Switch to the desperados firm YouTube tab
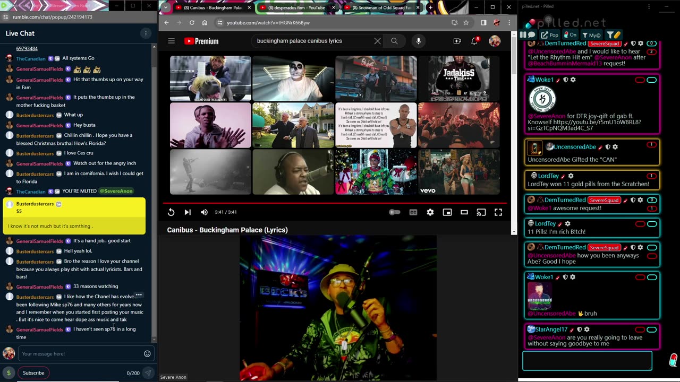Viewport: 680px width, 382px height. pos(296,7)
